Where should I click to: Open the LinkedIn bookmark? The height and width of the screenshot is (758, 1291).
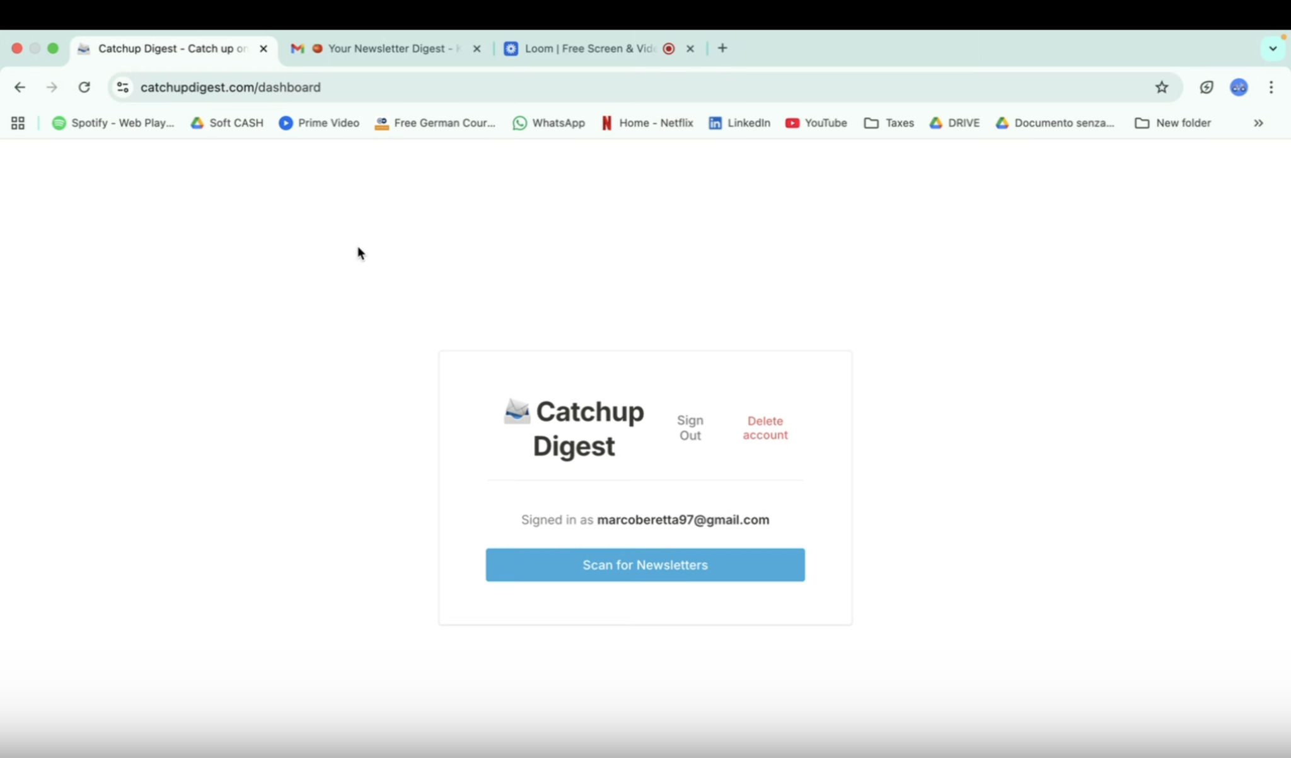pyautogui.click(x=739, y=123)
